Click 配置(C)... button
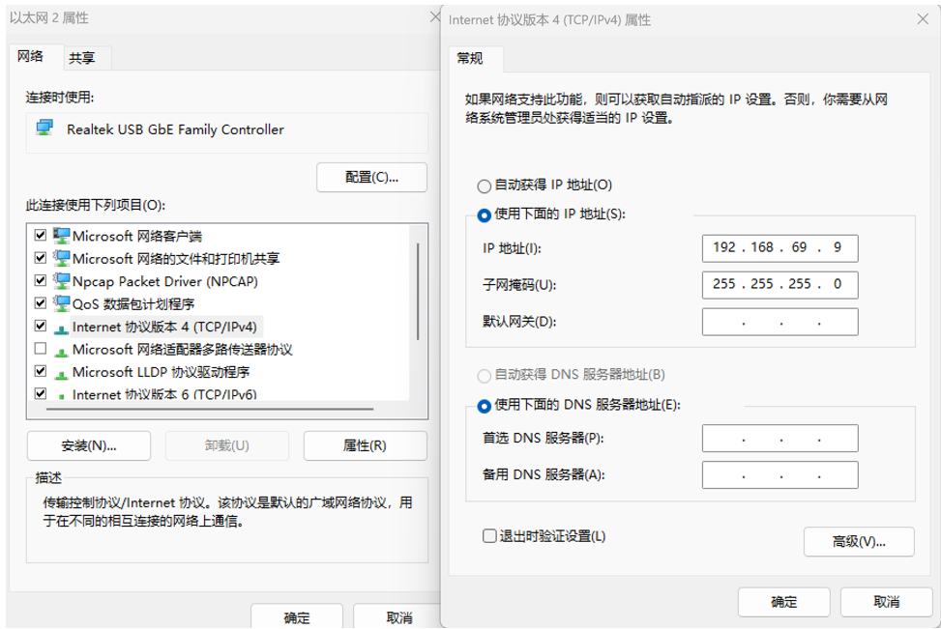 [371, 178]
